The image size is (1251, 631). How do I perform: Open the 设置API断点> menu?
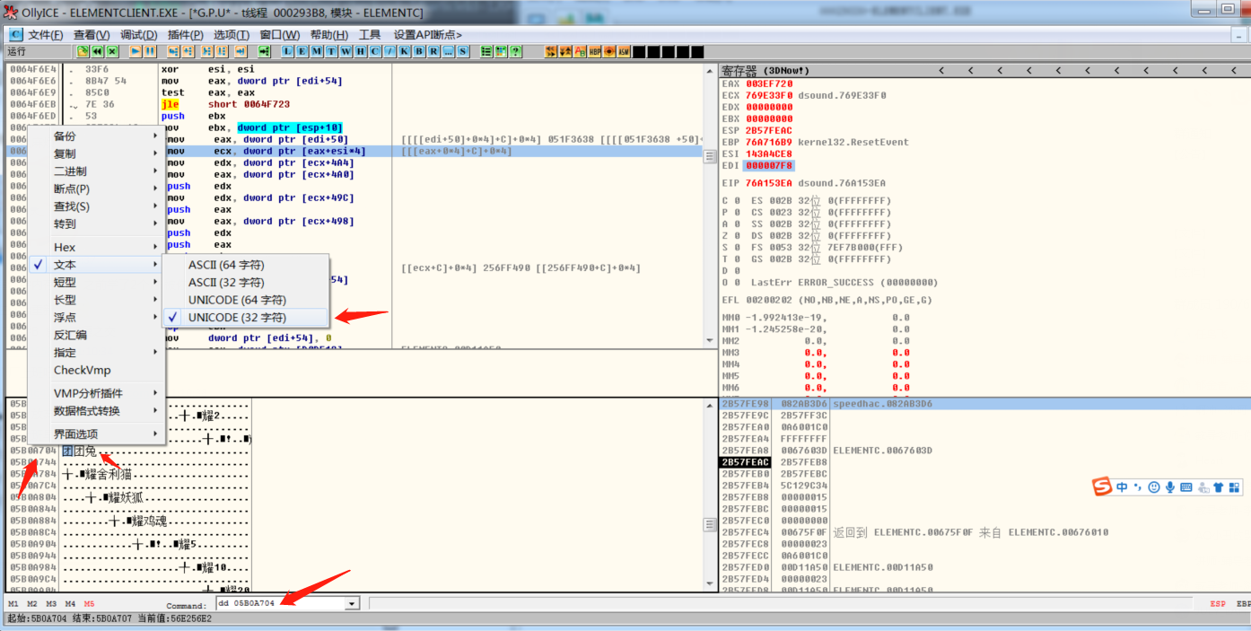[428, 35]
